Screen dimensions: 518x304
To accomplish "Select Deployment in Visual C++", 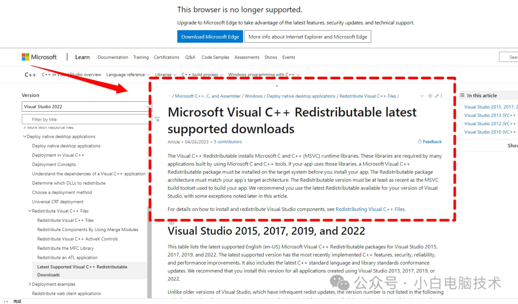I will (58, 155).
